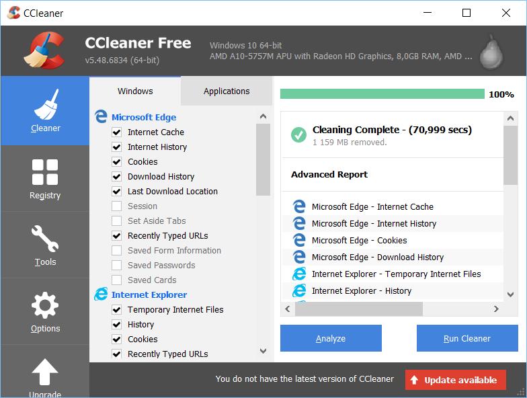The height and width of the screenshot is (398, 527).
Task: Click the Upgrade arrow icon
Action: point(45,372)
